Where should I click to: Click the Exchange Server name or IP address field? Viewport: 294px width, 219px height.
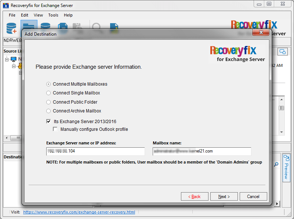point(95,151)
